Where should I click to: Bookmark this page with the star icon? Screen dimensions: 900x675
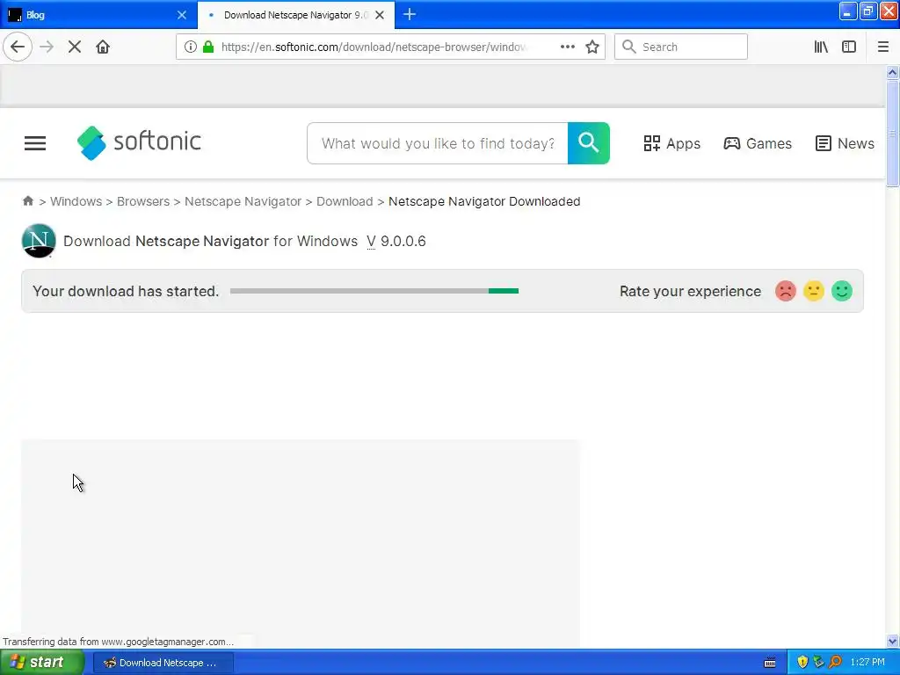tap(592, 47)
